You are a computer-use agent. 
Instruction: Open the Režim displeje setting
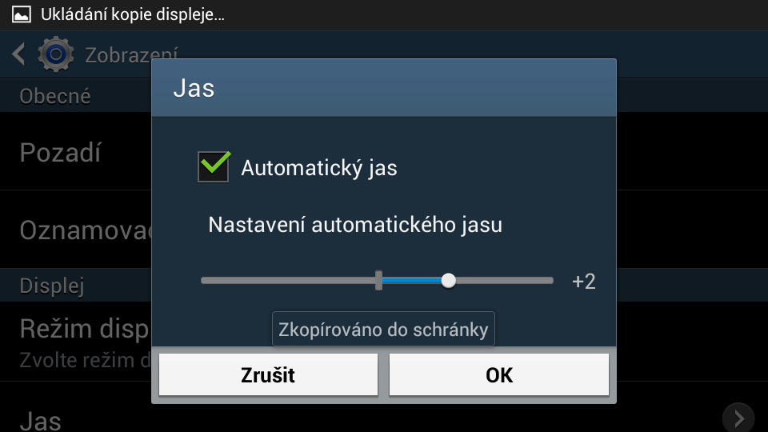(76, 342)
